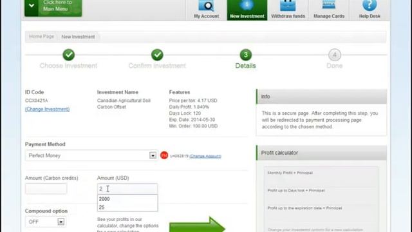This screenshot has height=232, width=412.
Task: Open Manage Cards section
Action: coord(329,10)
